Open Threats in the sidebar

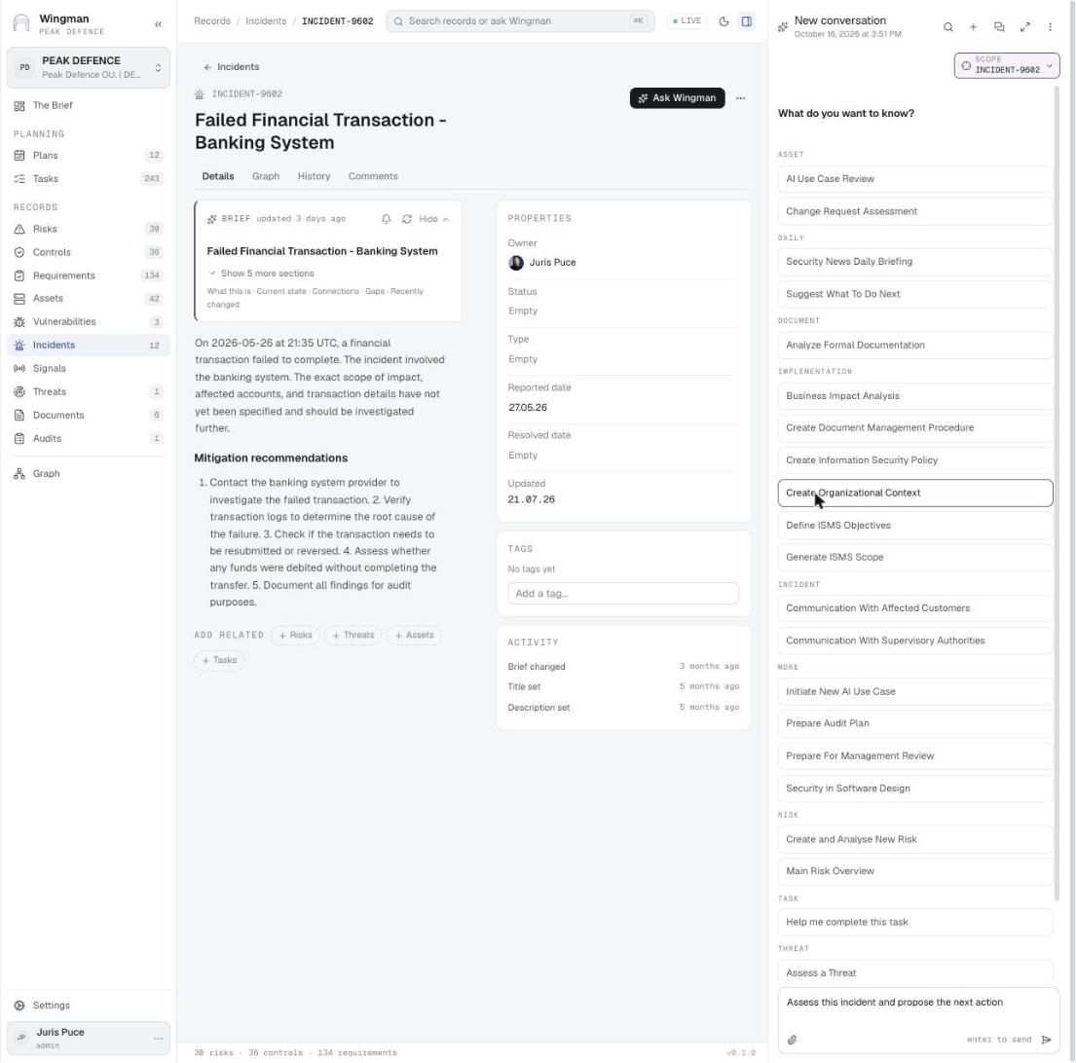pyautogui.click(x=88, y=391)
